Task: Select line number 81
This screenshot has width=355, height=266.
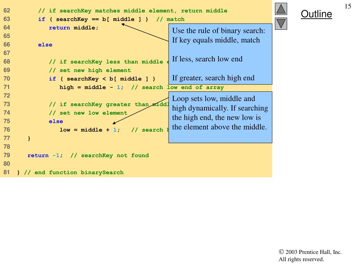Action: 7,172
